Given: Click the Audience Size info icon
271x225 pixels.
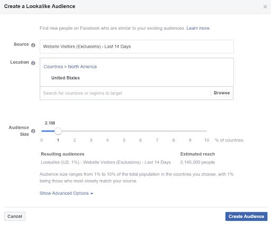Looking at the screenshot, I should point(33,131).
